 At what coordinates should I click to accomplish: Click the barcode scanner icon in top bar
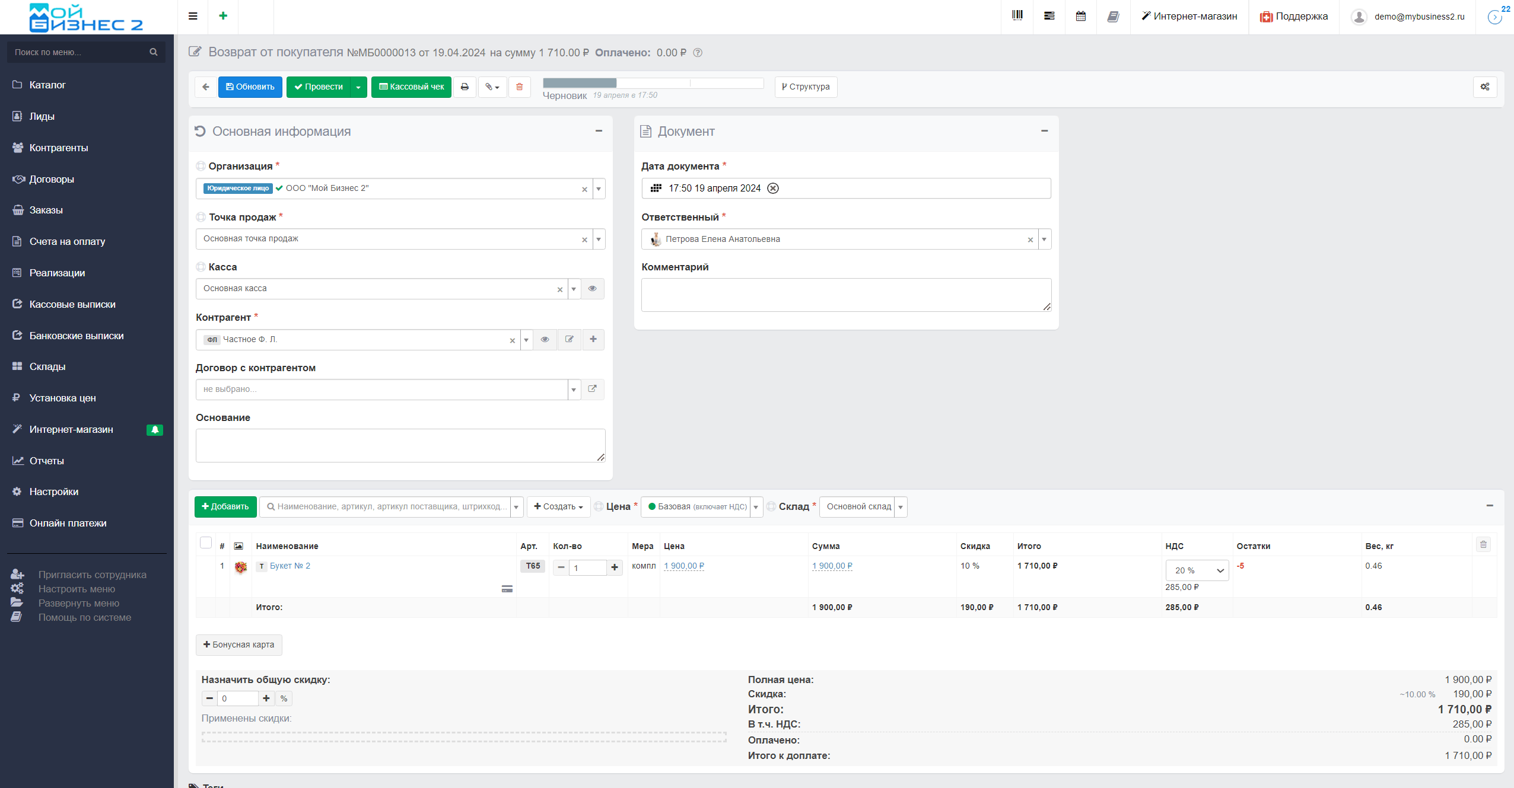[x=1017, y=16]
